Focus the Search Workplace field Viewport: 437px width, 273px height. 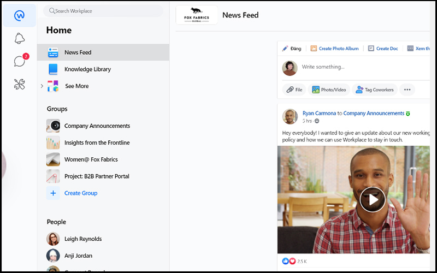[103, 11]
